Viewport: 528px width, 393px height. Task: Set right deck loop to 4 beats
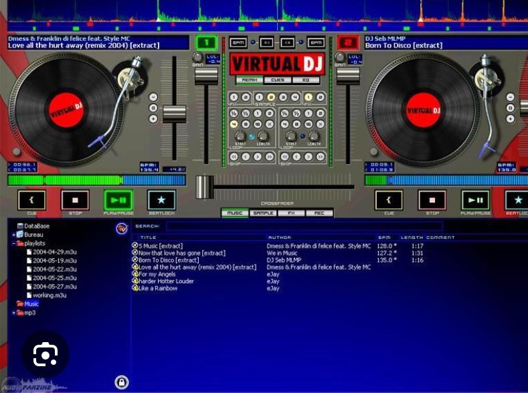tap(284, 125)
